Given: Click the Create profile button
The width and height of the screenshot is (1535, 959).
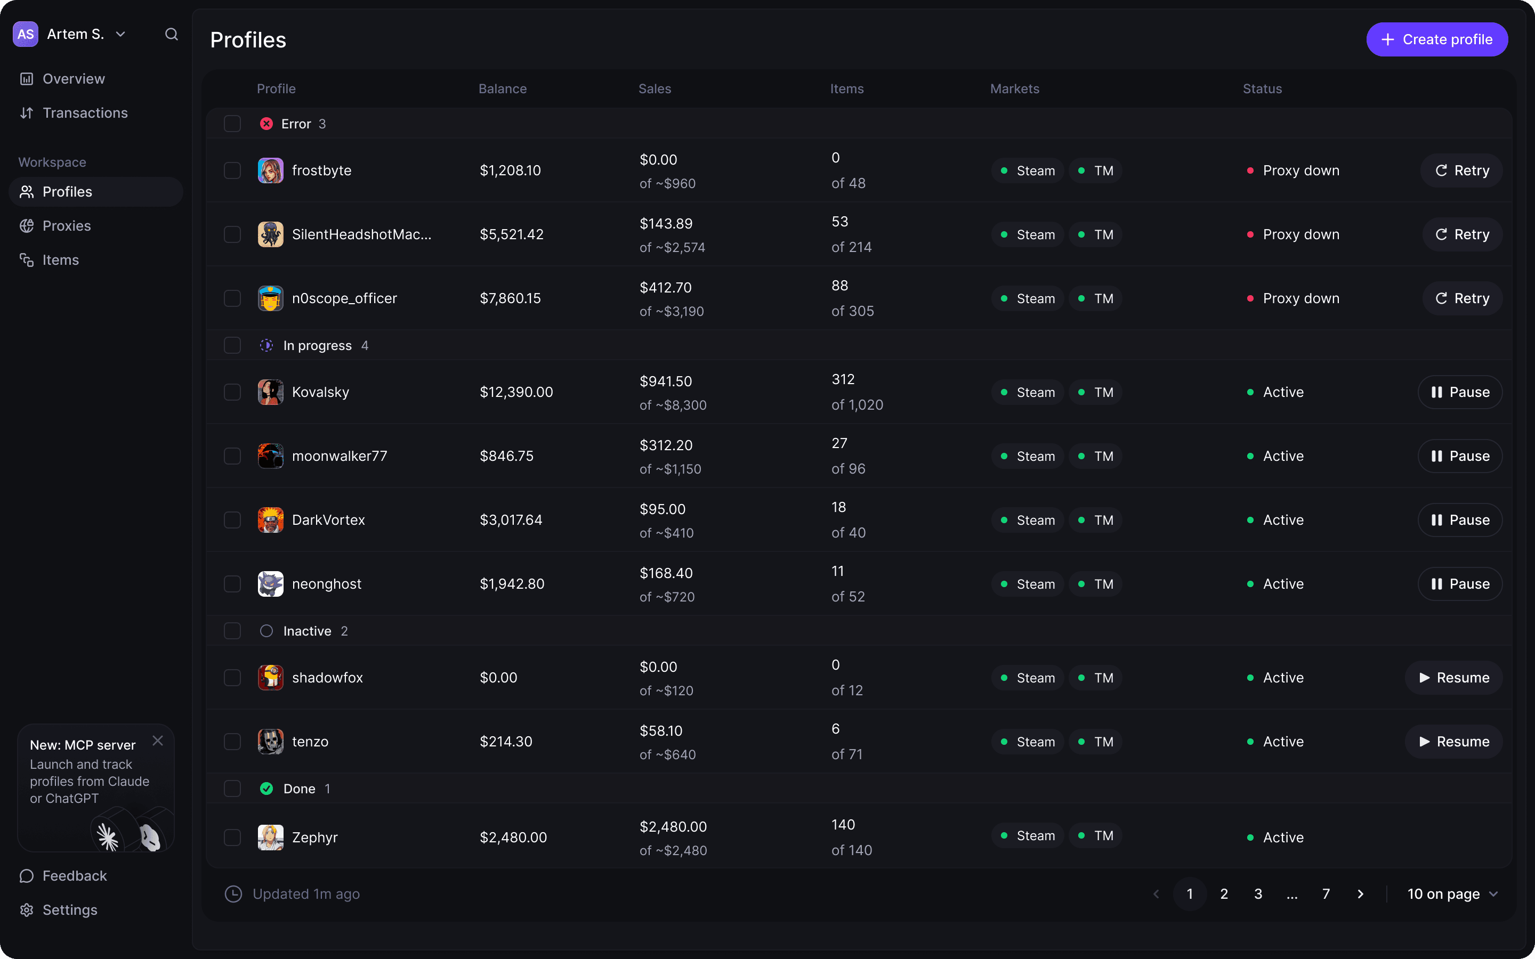Looking at the screenshot, I should [x=1437, y=39].
